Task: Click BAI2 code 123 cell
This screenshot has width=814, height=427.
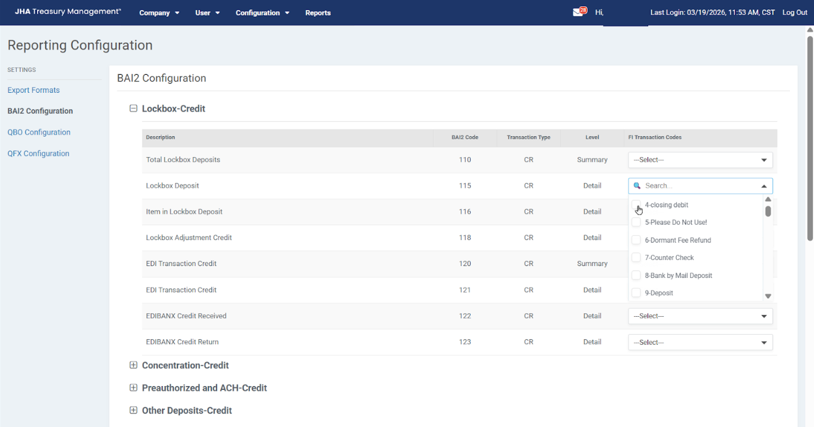Action: pos(465,342)
